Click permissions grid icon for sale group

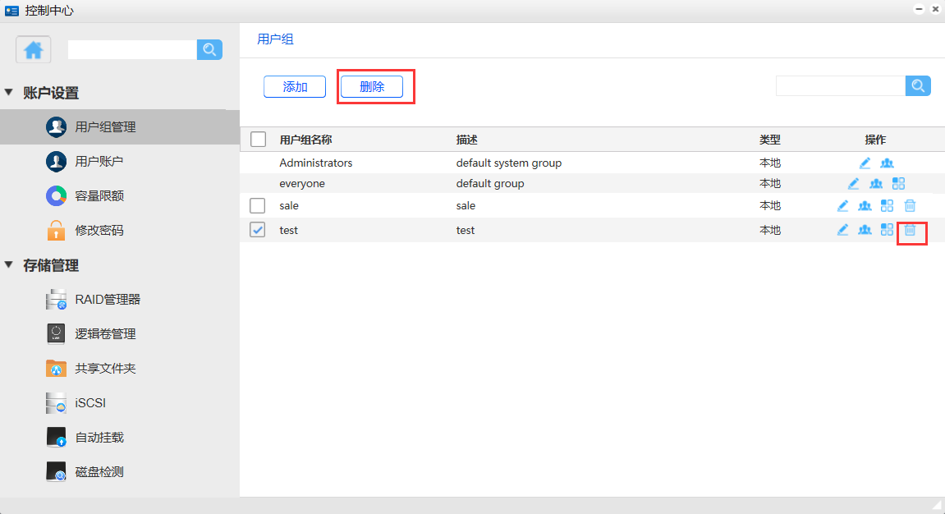click(x=887, y=206)
